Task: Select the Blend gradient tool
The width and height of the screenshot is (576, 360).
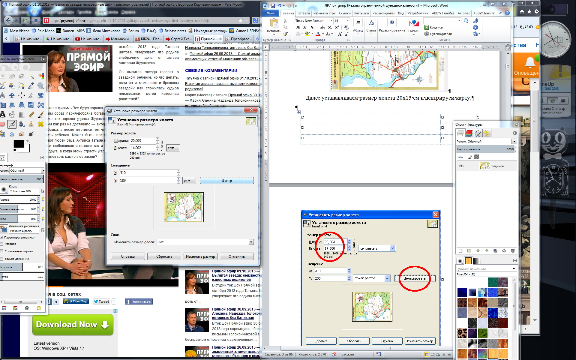Action: (x=21, y=115)
